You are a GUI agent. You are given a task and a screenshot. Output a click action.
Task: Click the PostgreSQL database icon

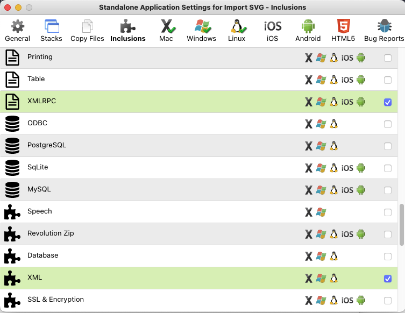(12, 146)
